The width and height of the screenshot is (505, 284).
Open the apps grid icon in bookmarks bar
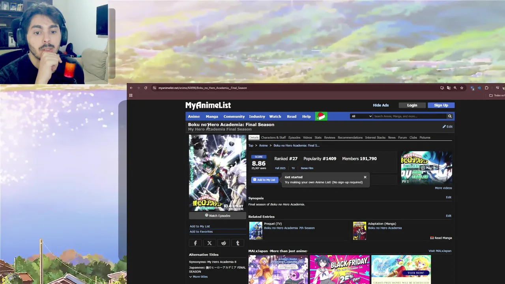pos(131,95)
